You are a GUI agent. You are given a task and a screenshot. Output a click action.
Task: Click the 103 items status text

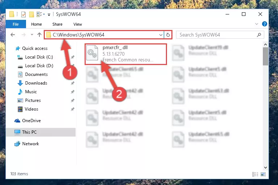tap(19, 174)
